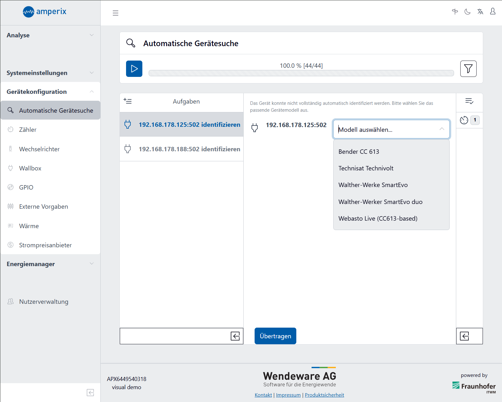This screenshot has width=502, height=402.
Task: Open the user profile icon
Action: (x=493, y=12)
